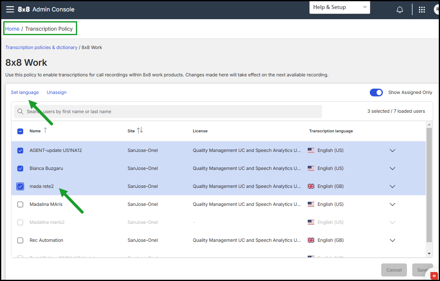
Task: Sort users by Name arrow
Action: coord(45,131)
